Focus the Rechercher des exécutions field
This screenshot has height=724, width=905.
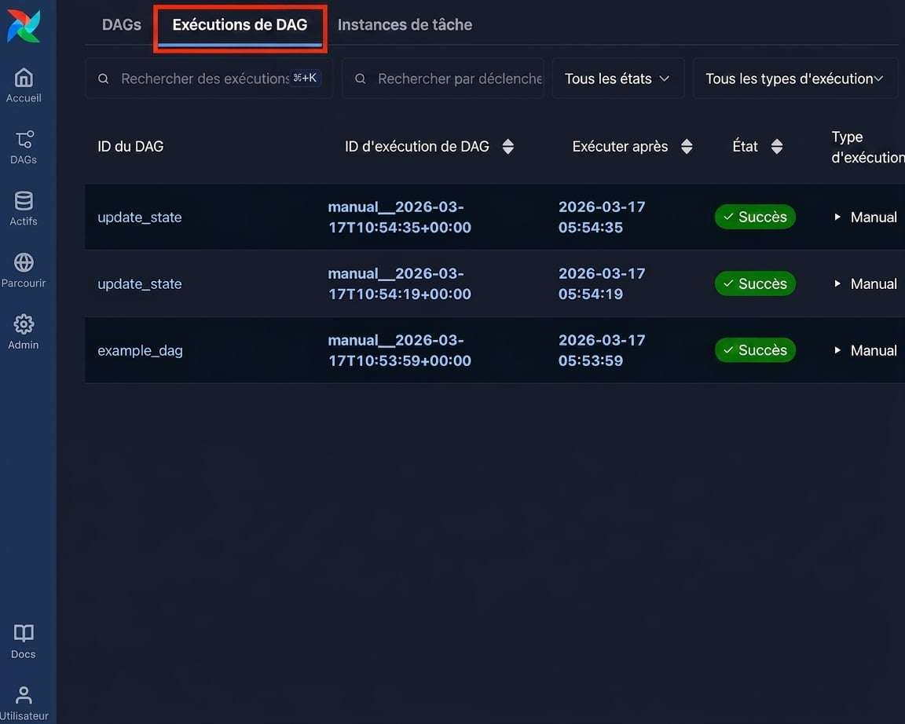point(209,79)
